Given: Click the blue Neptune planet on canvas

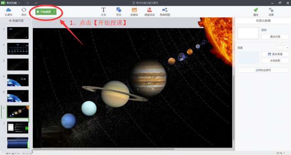Looking at the screenshot, I should [x=69, y=121].
